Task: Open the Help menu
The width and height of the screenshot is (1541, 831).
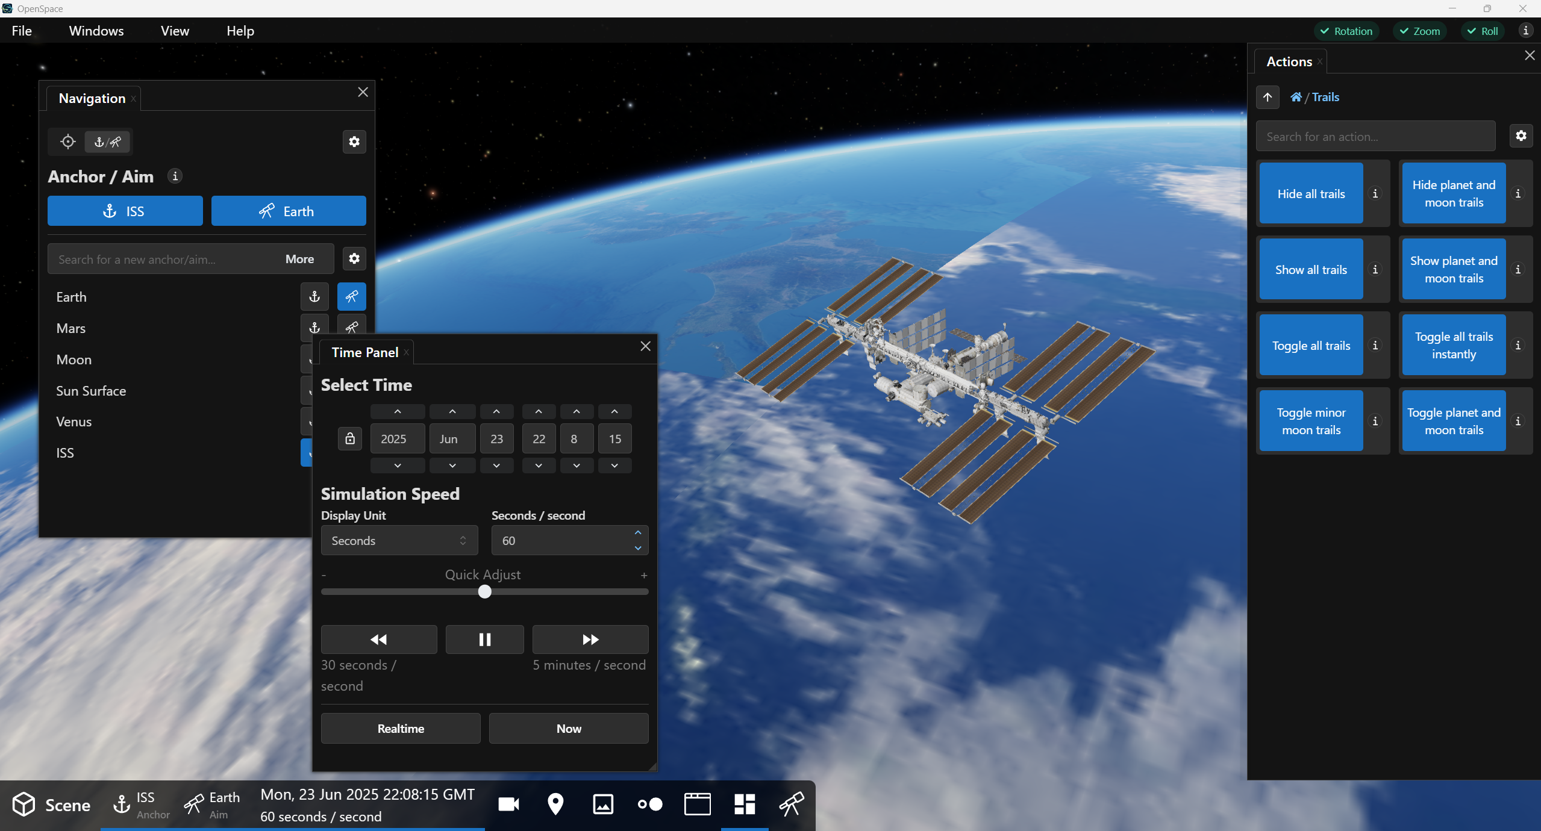Action: [x=240, y=31]
